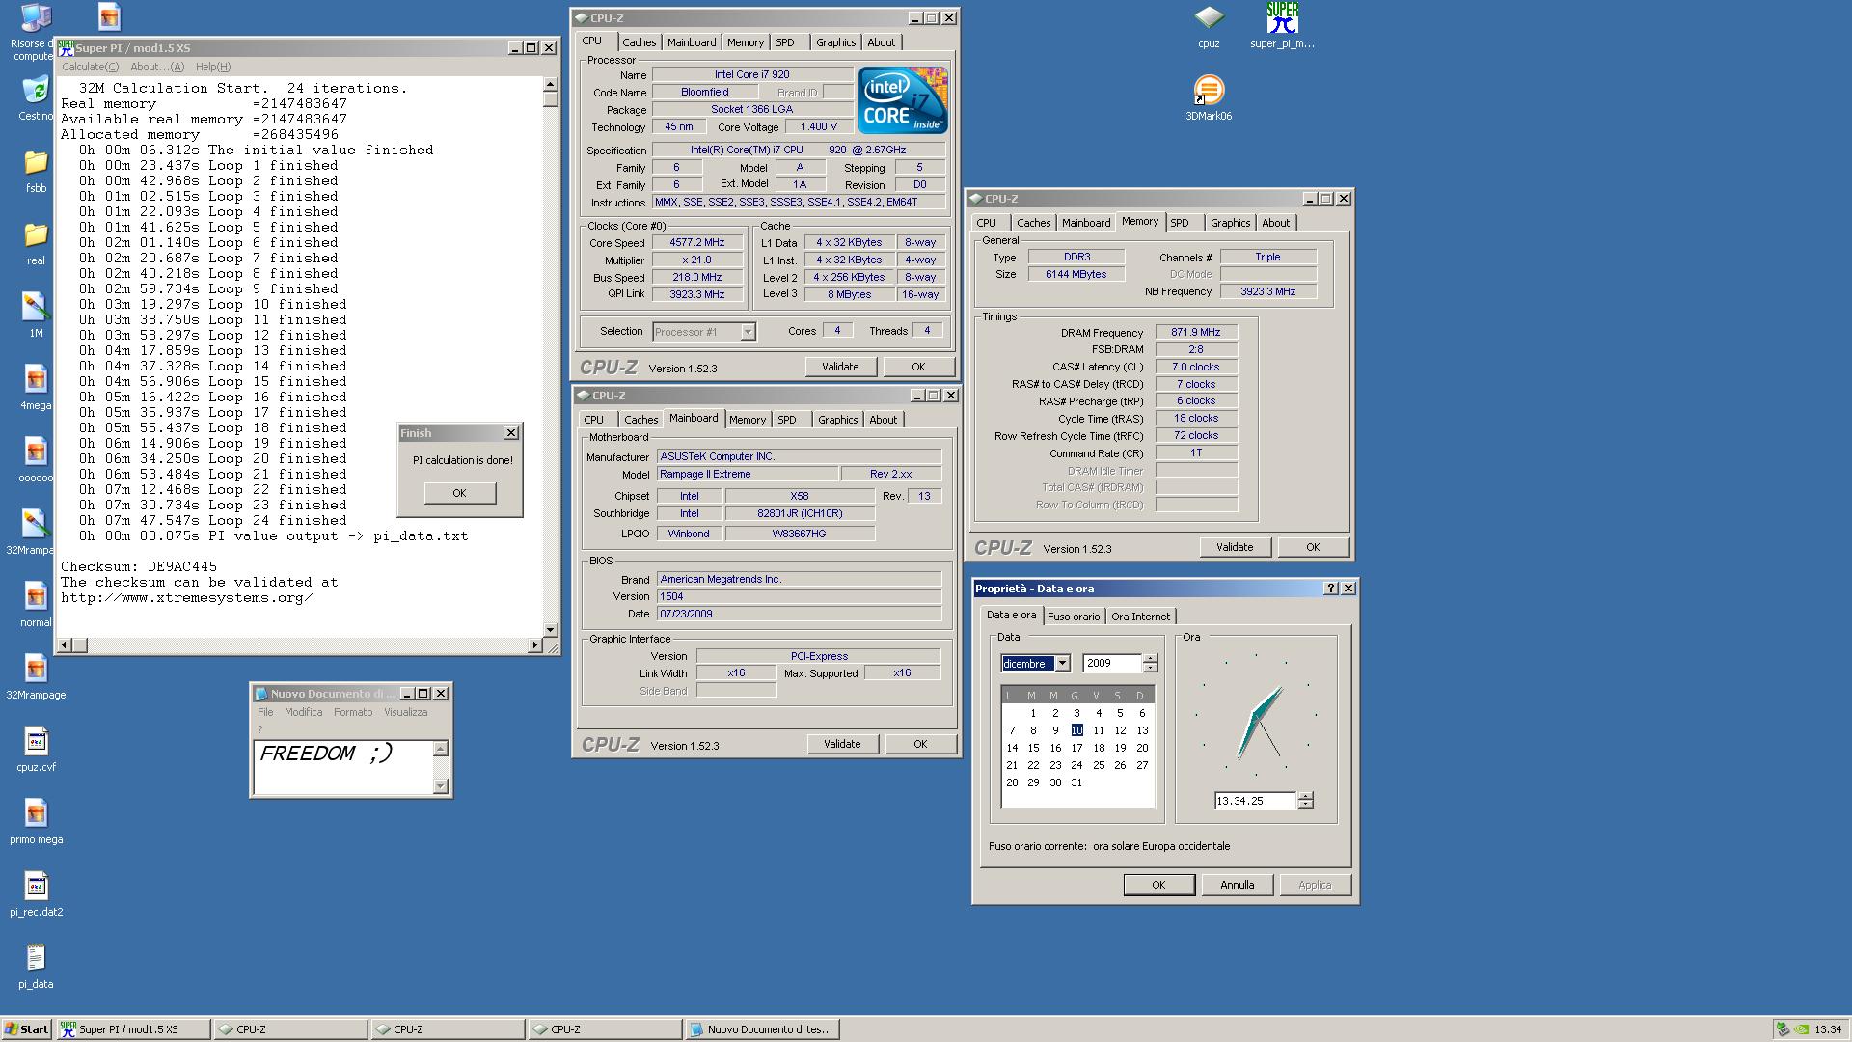The image size is (1852, 1042).
Task: Click the Windows Start button
Action: [27, 1029]
